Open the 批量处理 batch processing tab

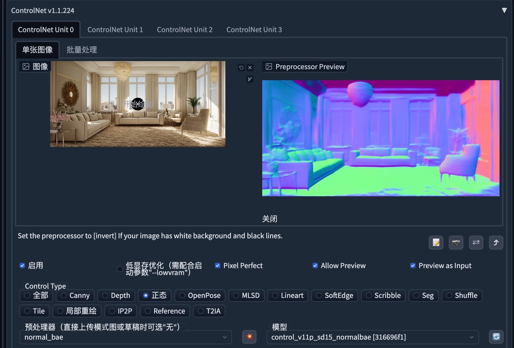pyautogui.click(x=81, y=50)
